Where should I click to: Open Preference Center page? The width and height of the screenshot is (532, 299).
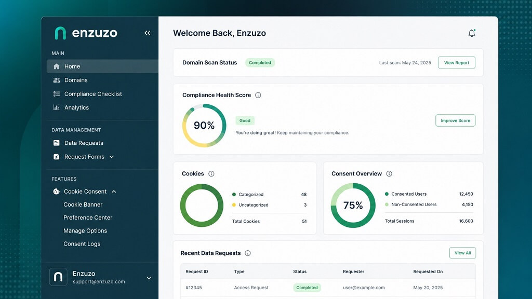[88, 218]
